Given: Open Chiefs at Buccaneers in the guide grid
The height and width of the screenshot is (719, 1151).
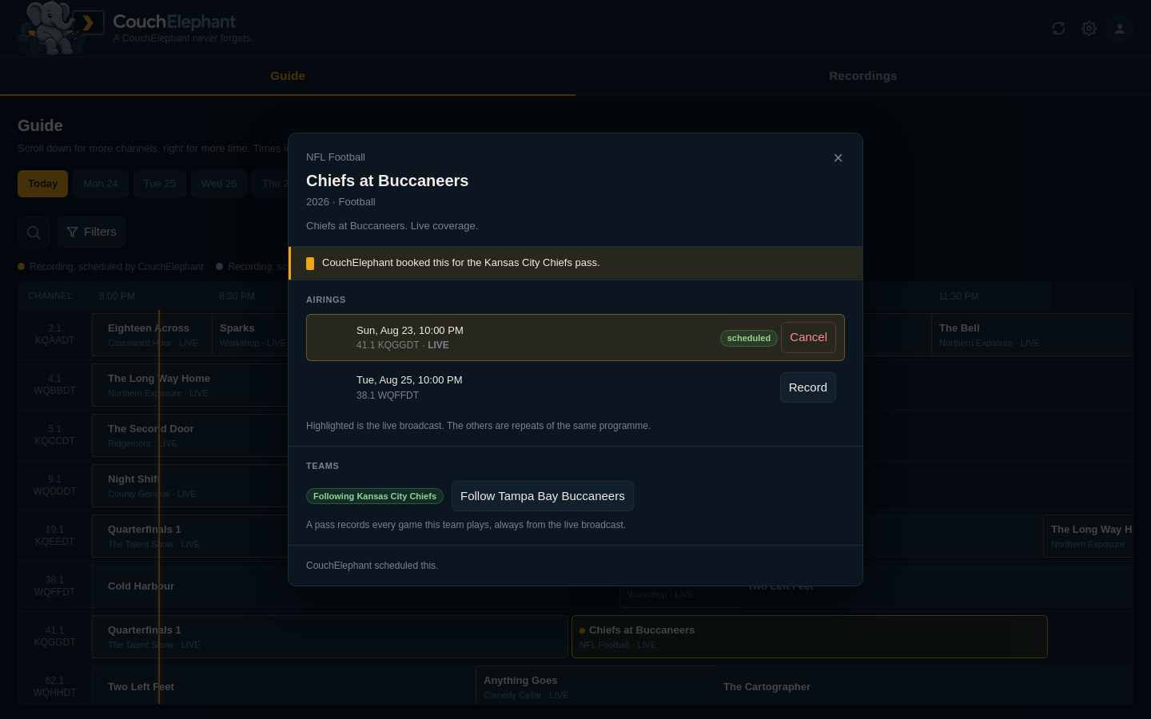Looking at the screenshot, I should 809,637.
